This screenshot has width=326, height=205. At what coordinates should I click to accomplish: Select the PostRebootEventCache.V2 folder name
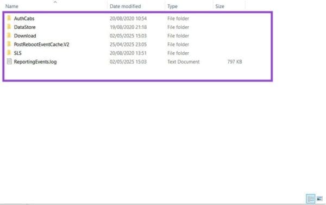click(42, 45)
